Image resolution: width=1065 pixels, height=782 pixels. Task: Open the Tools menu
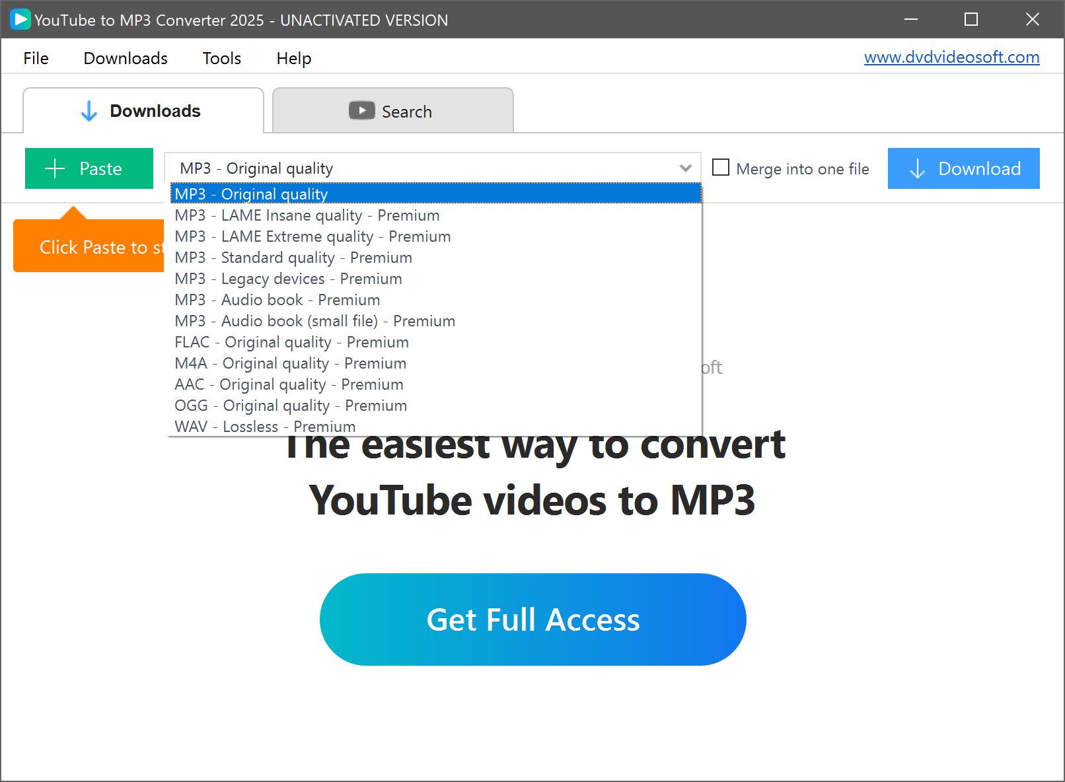(x=222, y=58)
